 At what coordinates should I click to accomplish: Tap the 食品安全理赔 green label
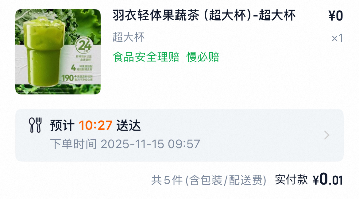(x=146, y=57)
